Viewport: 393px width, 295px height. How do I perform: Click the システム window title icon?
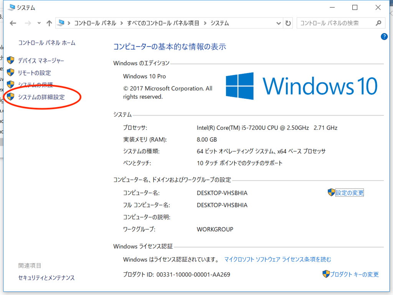[x=11, y=7]
